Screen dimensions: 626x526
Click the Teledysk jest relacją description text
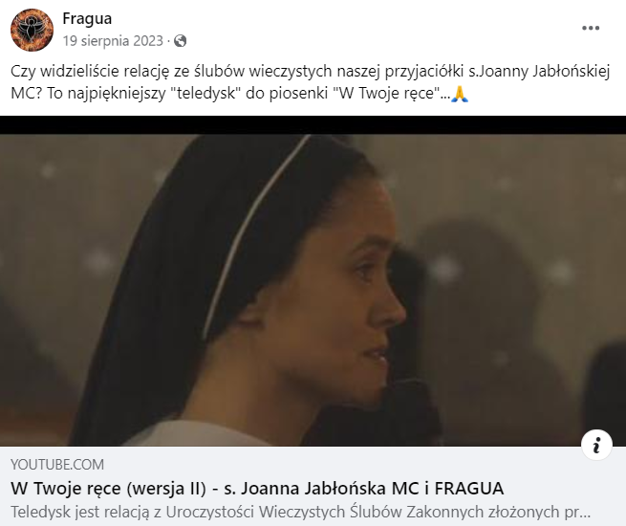tap(300, 512)
